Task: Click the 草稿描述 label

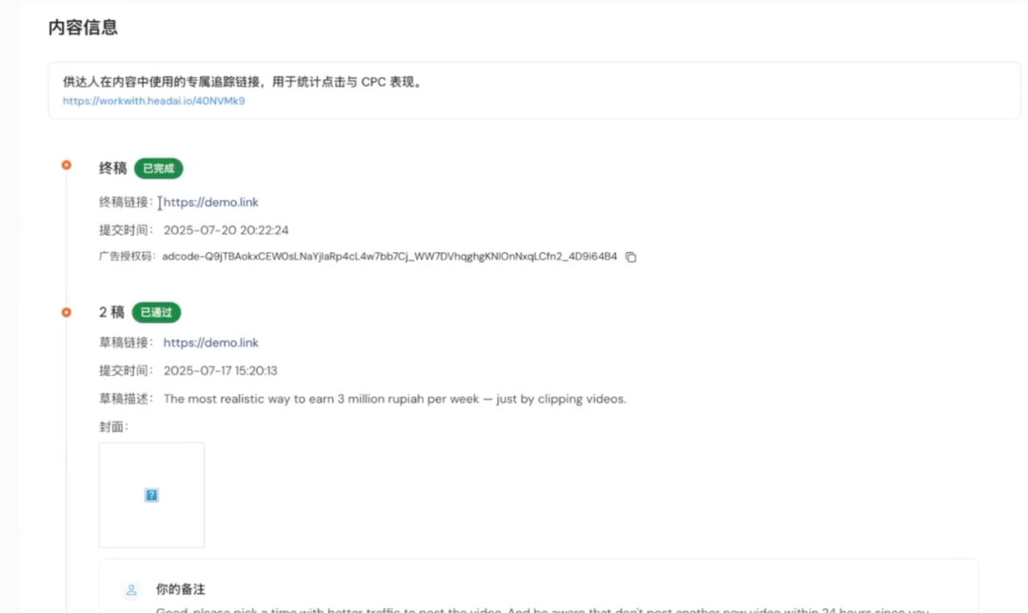Action: [x=126, y=399]
